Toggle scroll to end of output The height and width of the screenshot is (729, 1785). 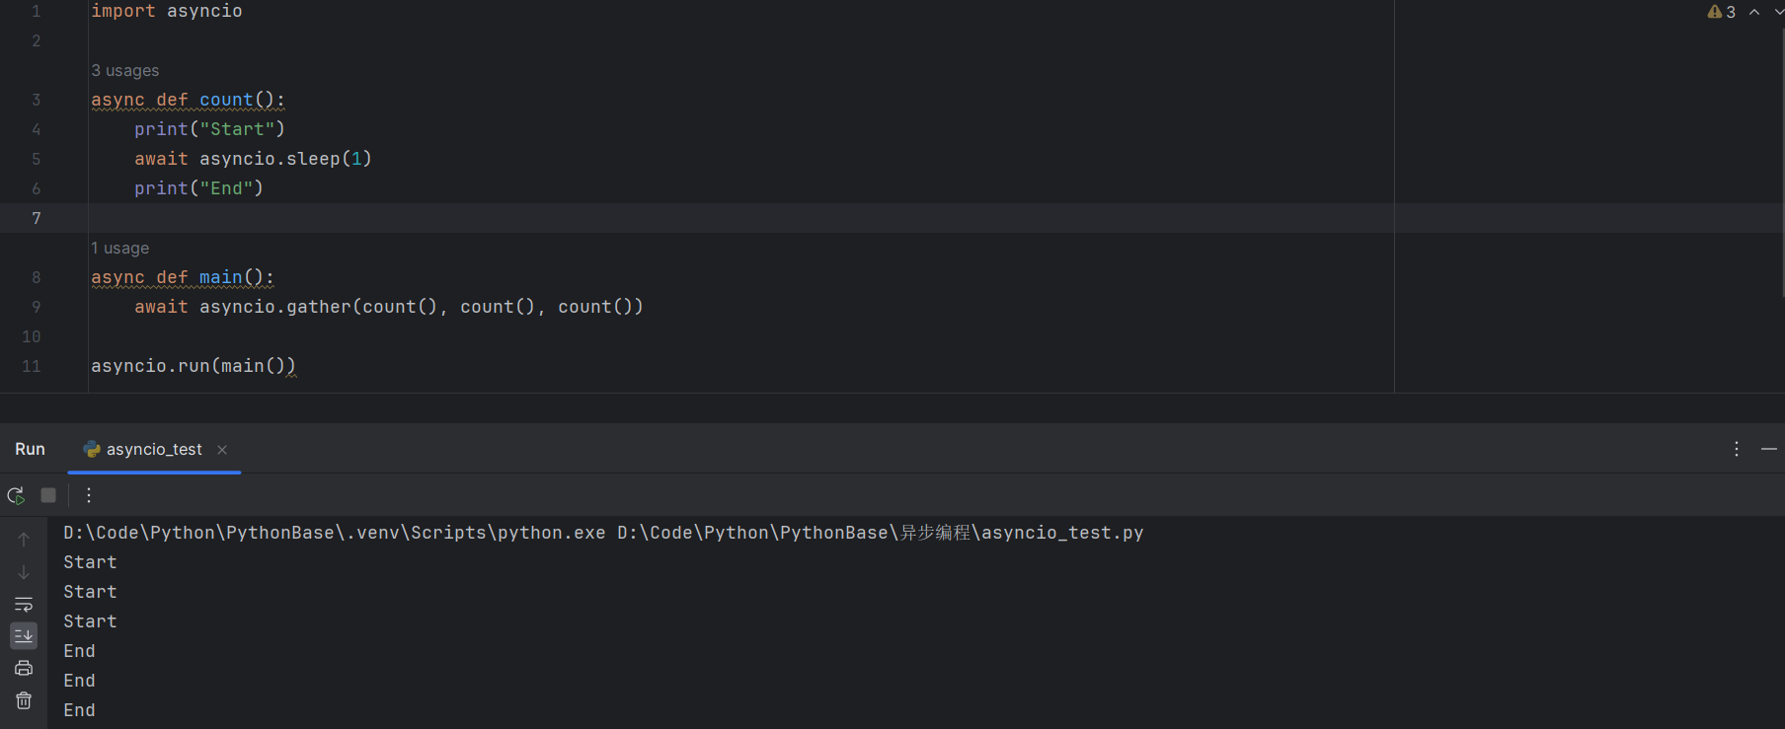tap(24, 635)
